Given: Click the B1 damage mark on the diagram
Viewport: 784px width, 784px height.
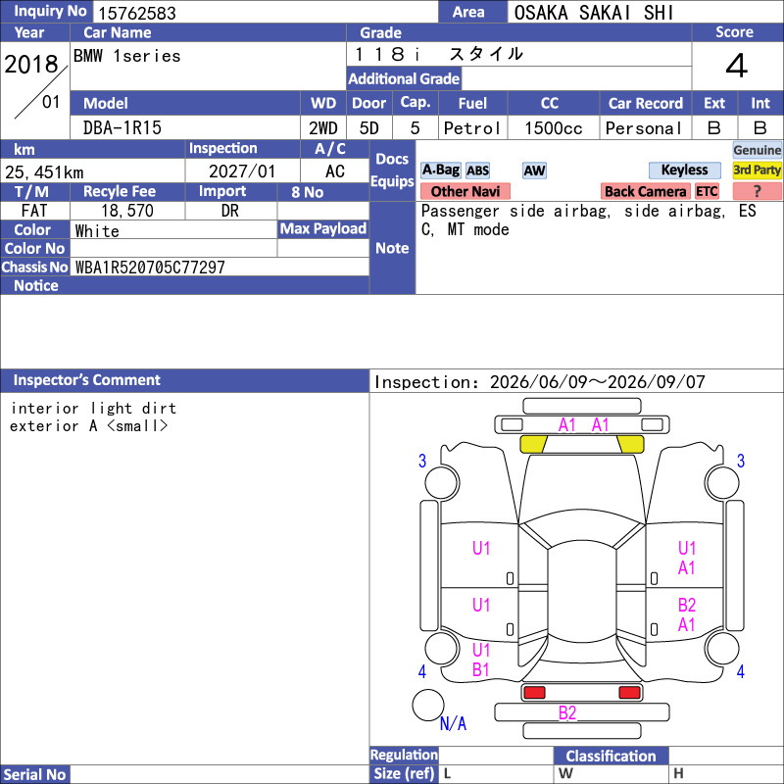Looking at the screenshot, I should pos(480,669).
